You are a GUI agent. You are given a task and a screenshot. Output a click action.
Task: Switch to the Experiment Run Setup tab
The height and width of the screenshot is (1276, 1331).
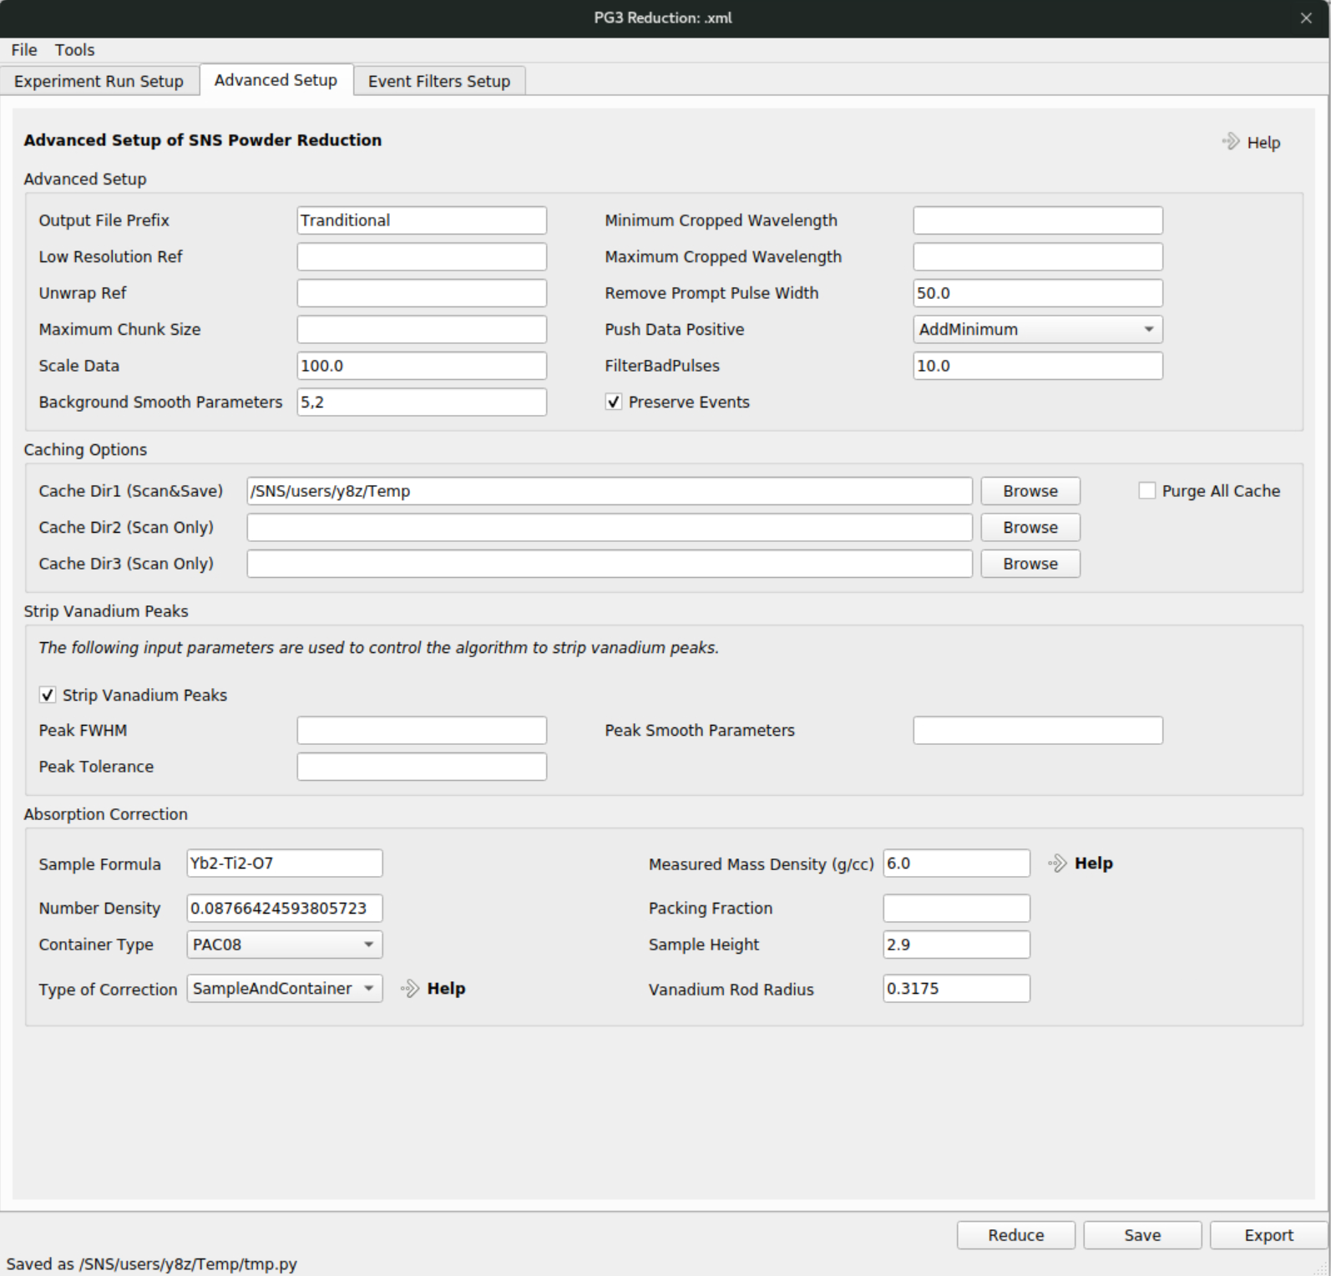pos(99,81)
